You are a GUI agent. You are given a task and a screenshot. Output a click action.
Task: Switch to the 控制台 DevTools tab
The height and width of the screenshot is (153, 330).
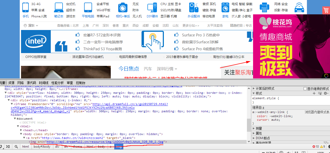coord(81,83)
